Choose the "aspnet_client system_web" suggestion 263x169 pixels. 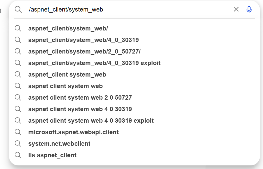click(x=67, y=75)
